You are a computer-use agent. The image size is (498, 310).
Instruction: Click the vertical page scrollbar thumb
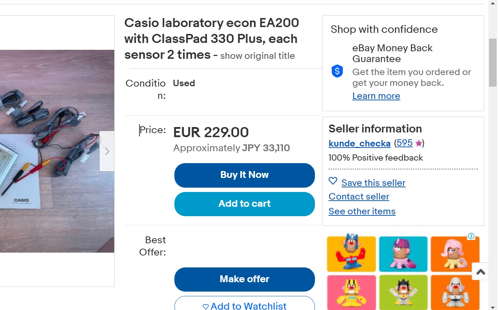coord(493,62)
